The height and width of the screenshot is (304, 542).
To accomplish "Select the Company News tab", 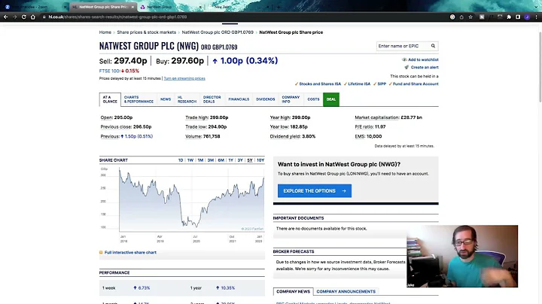I will click(293, 291).
